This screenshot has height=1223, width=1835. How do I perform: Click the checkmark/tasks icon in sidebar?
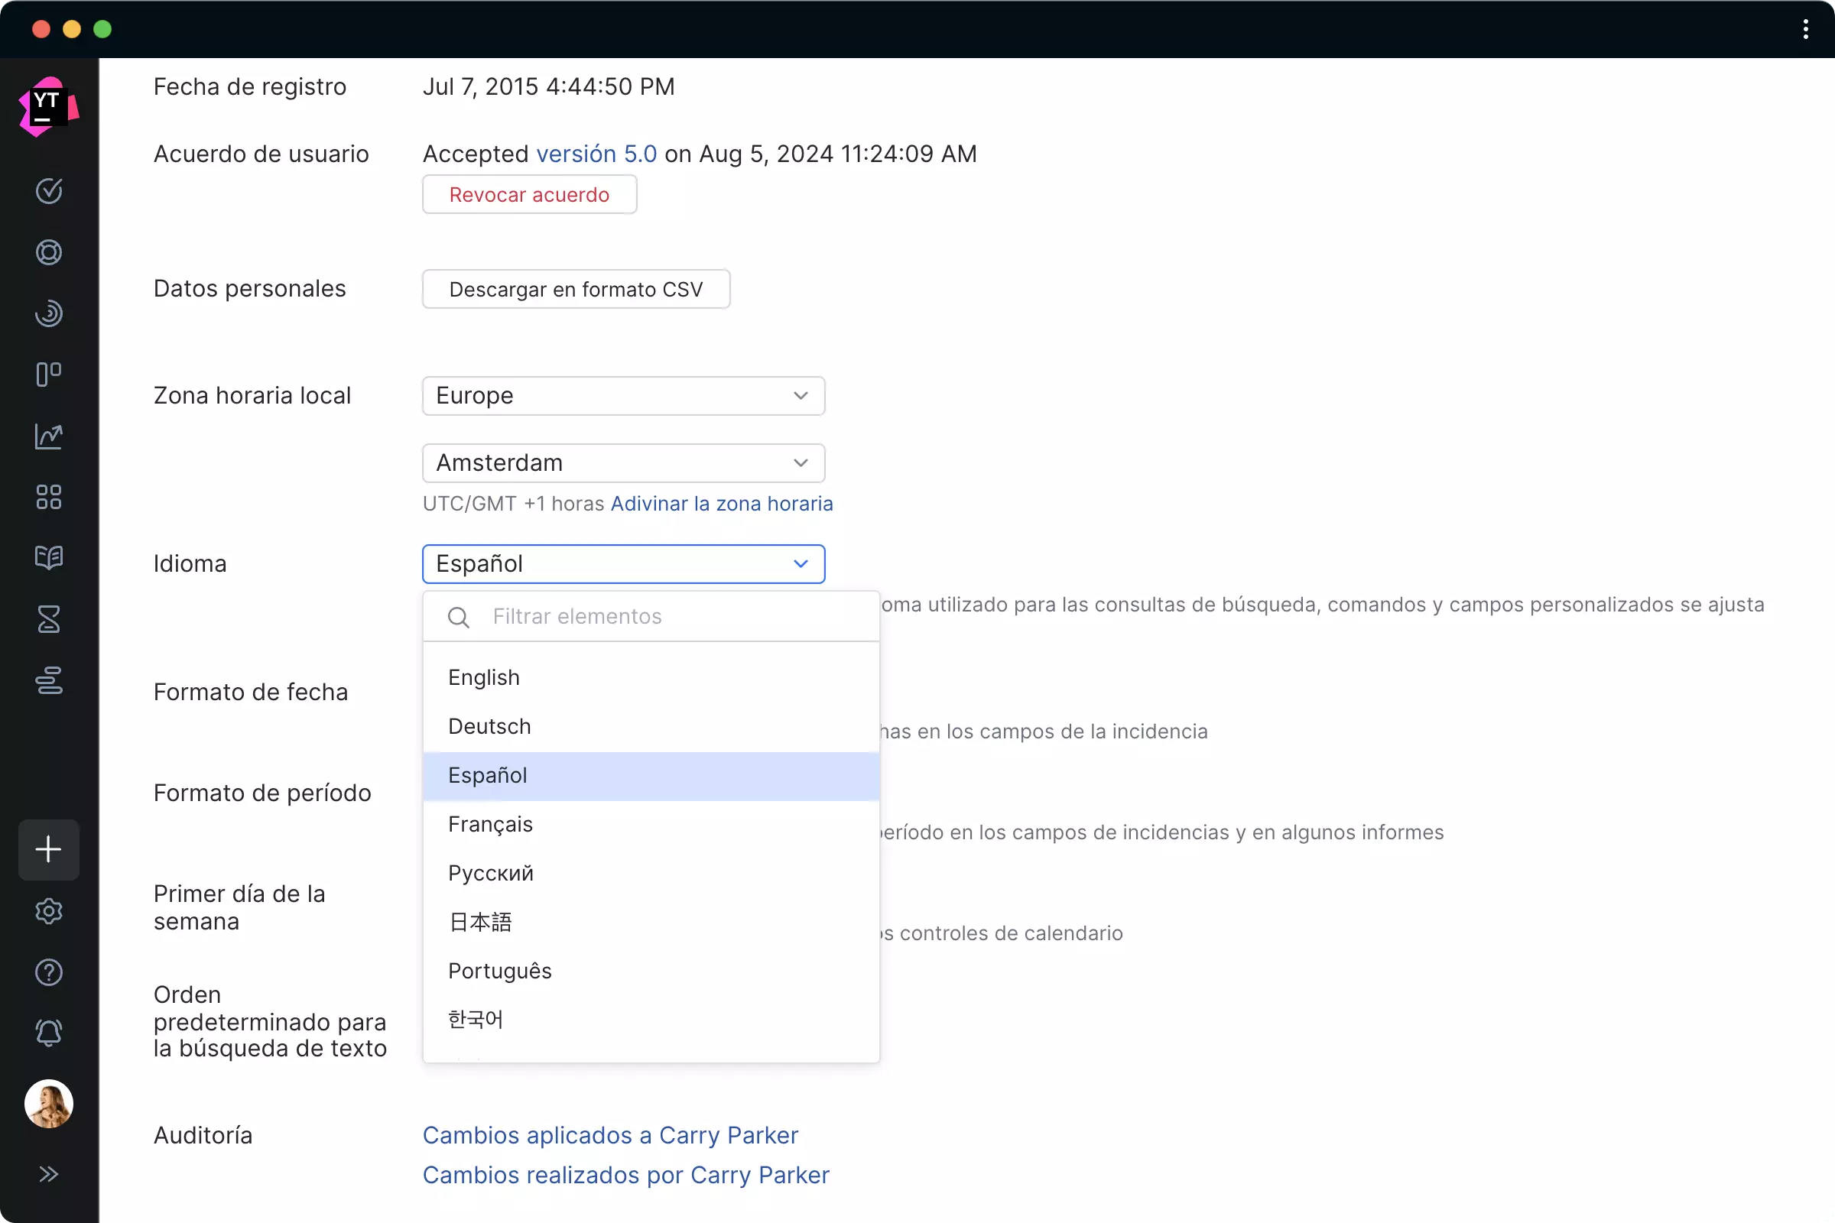click(x=49, y=190)
